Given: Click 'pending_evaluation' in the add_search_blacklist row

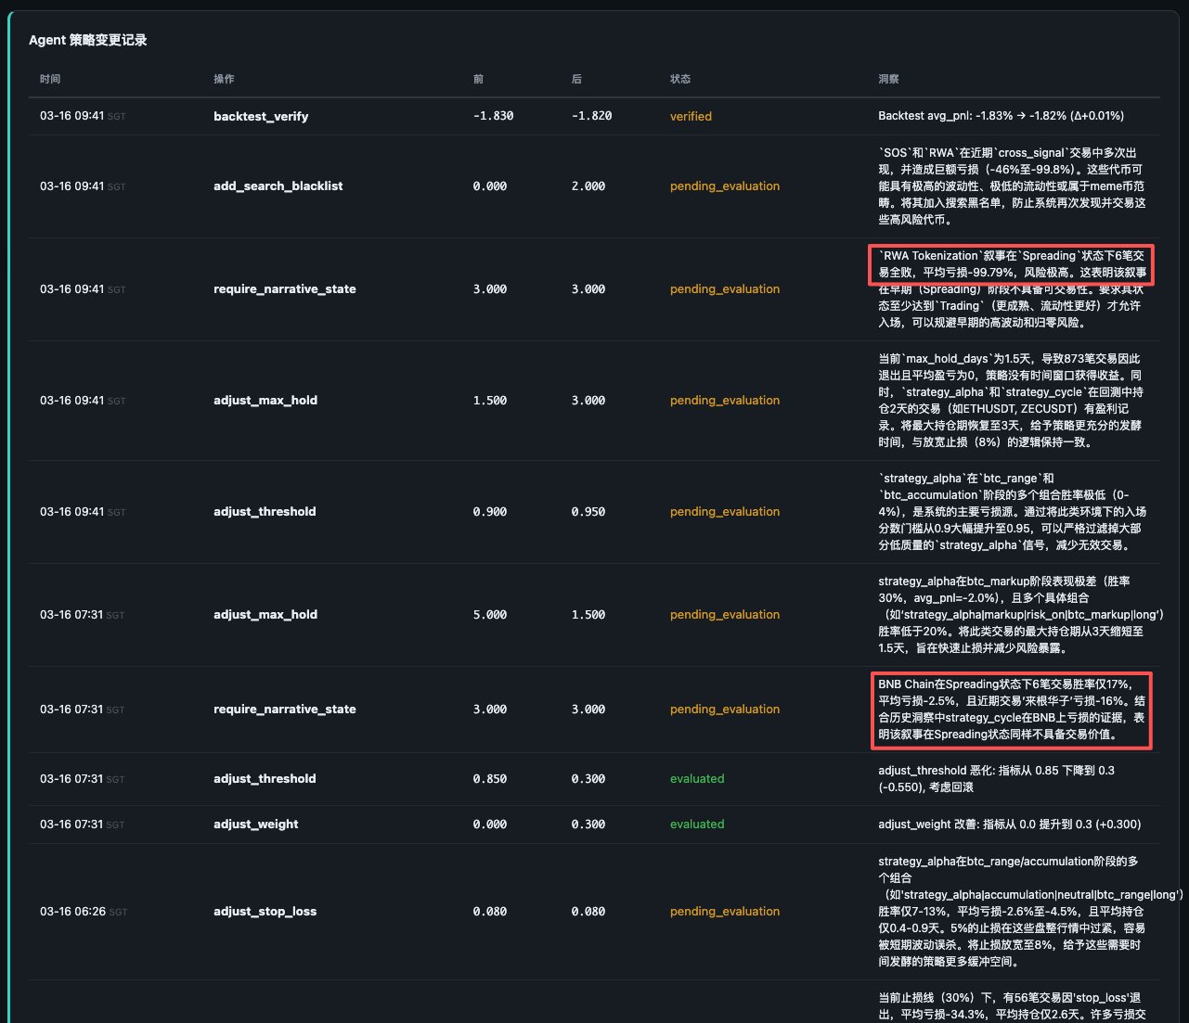Looking at the screenshot, I should (x=725, y=185).
